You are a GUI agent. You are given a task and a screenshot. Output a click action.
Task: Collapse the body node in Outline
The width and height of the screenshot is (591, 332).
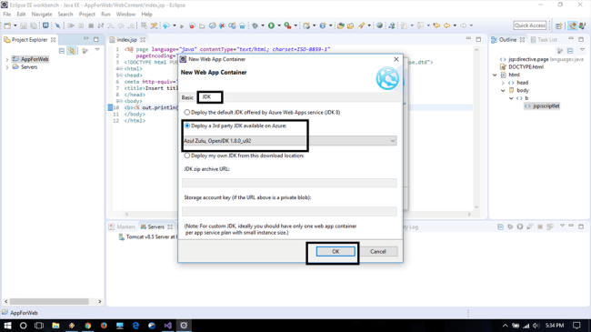tap(503, 91)
